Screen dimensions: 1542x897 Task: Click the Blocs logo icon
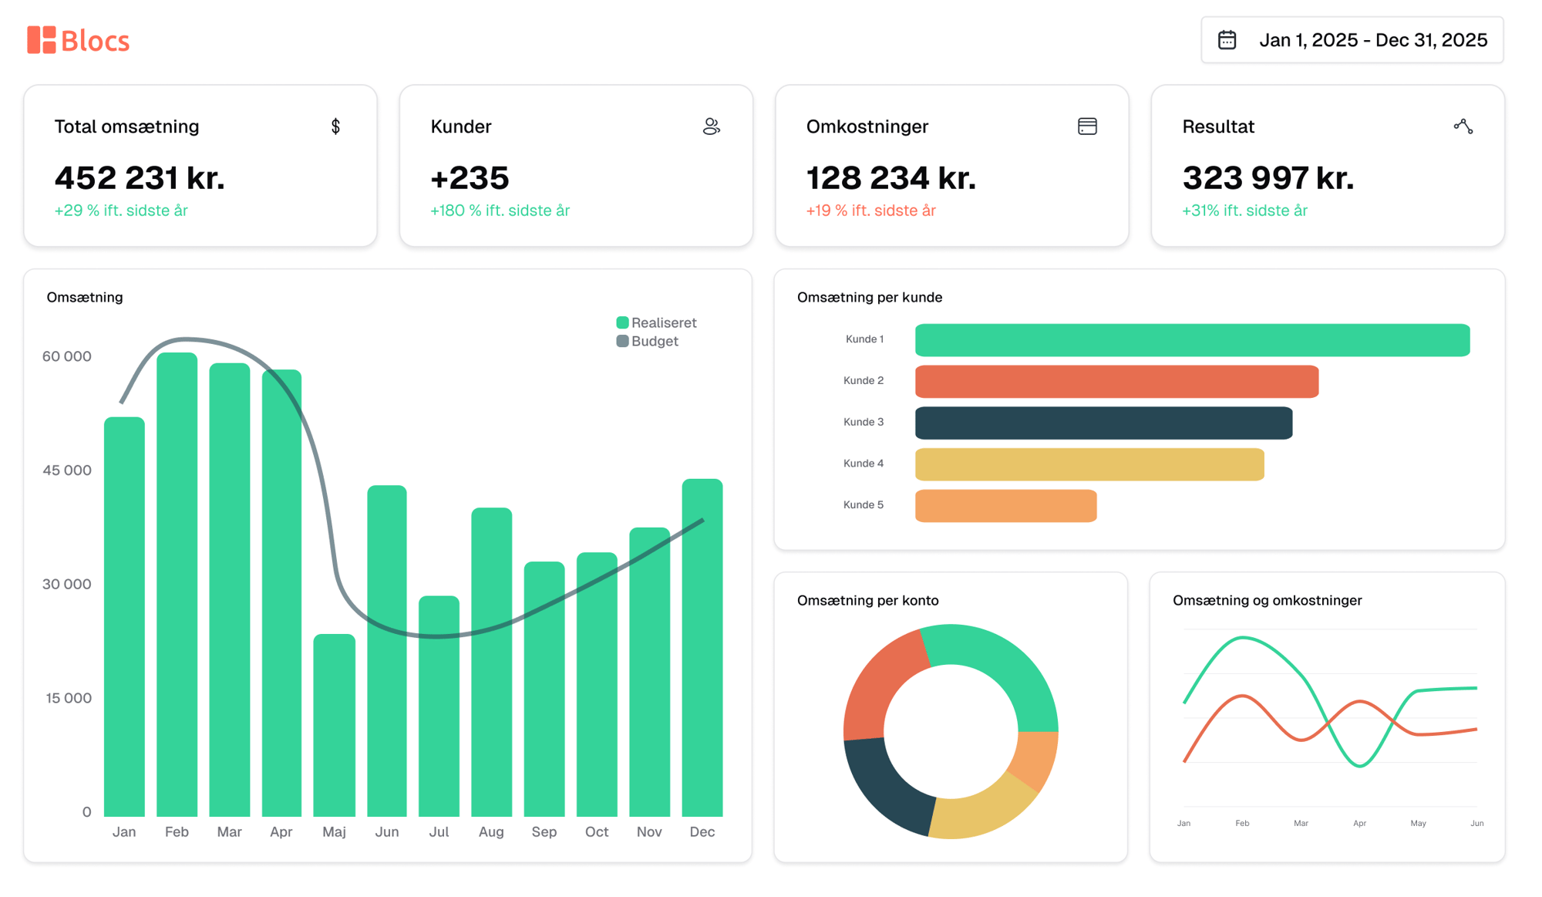tap(42, 40)
